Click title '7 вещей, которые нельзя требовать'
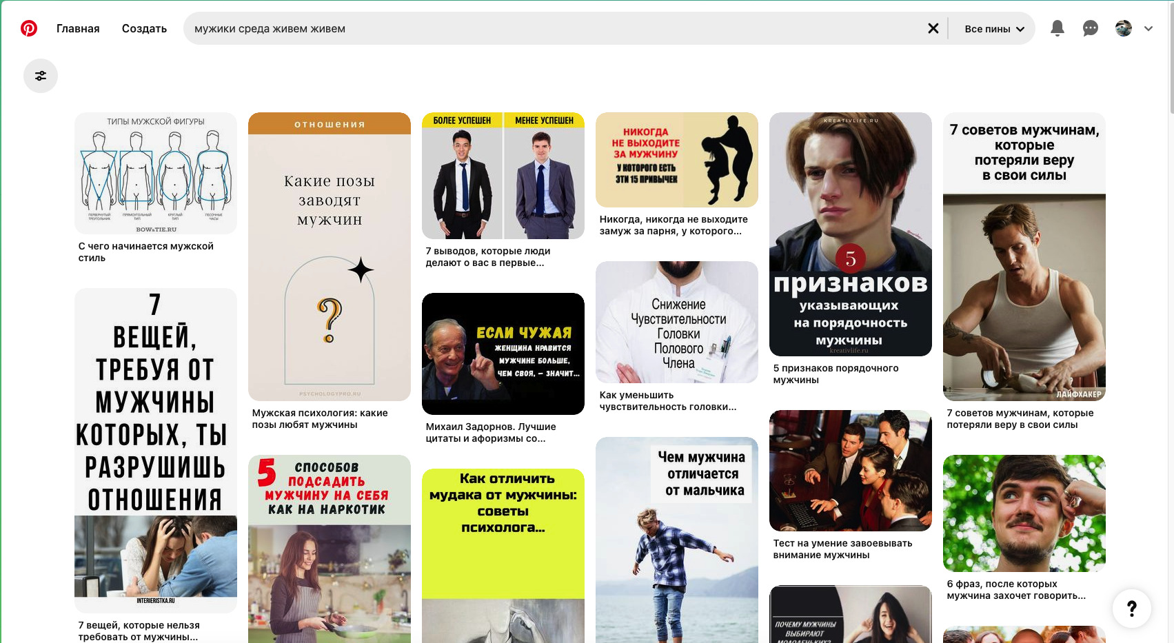The width and height of the screenshot is (1174, 643). point(139,631)
